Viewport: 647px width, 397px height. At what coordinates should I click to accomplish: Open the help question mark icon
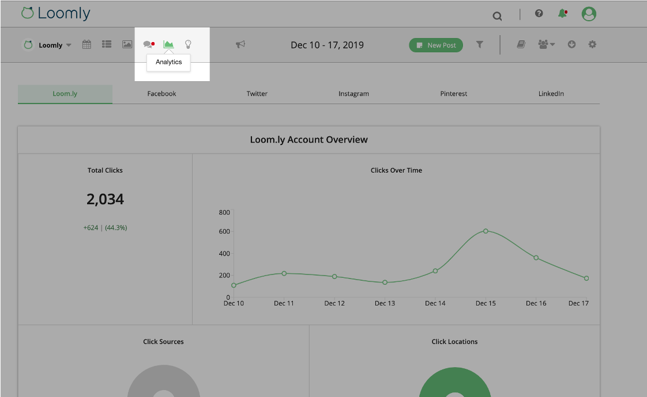click(x=539, y=14)
